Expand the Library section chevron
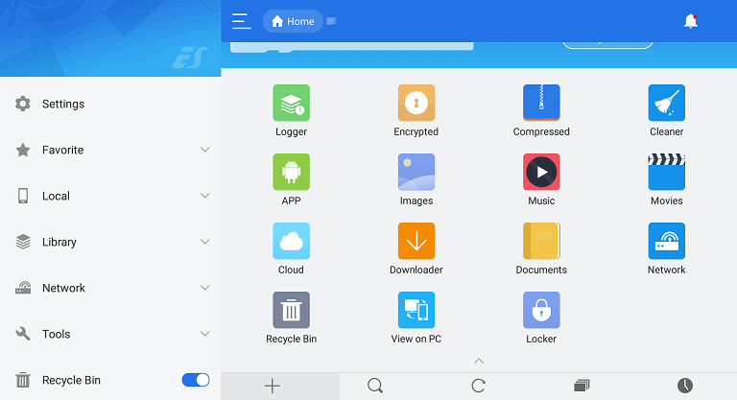737x400 pixels. point(205,242)
